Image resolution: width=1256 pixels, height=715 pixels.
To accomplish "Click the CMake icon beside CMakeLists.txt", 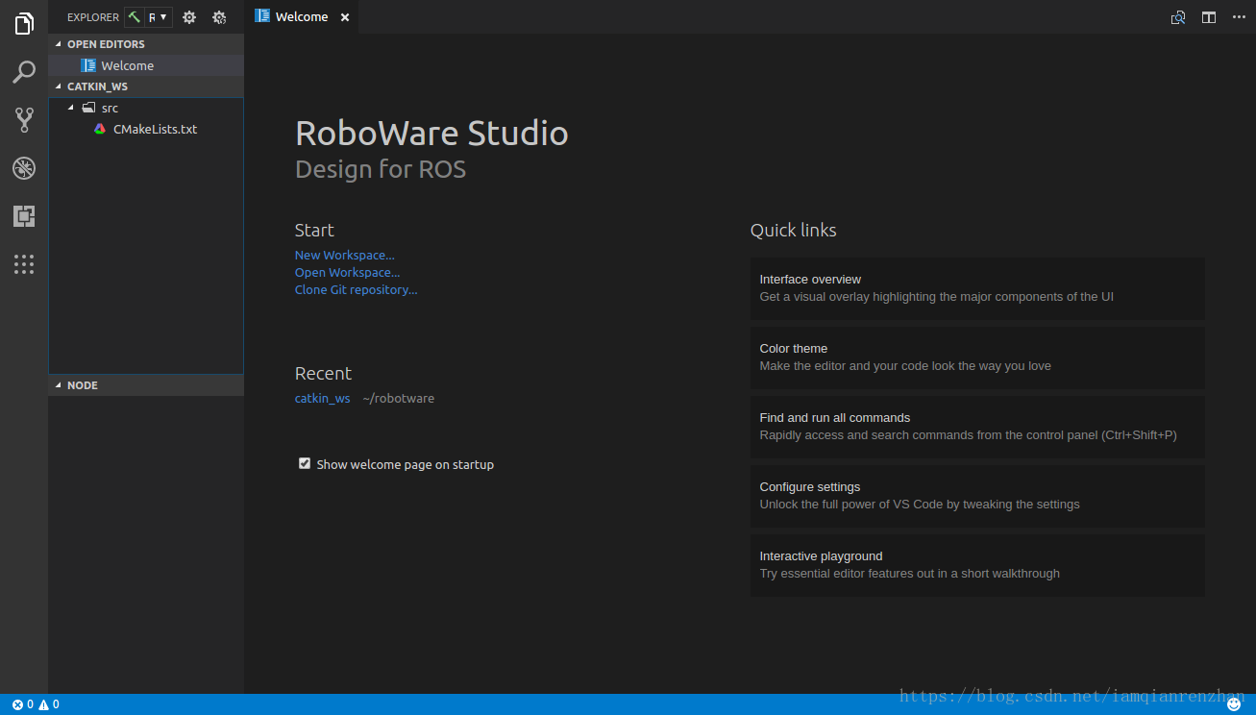I will point(100,129).
